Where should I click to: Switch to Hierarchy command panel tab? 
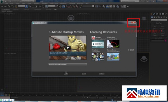tap(157, 14)
